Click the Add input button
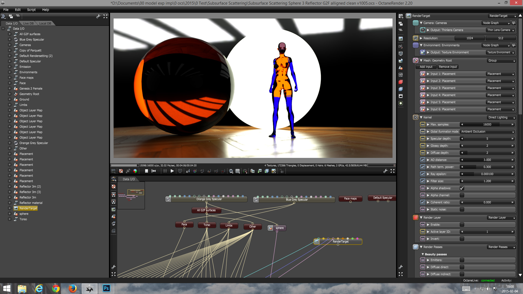This screenshot has height=294, width=523. click(426, 67)
